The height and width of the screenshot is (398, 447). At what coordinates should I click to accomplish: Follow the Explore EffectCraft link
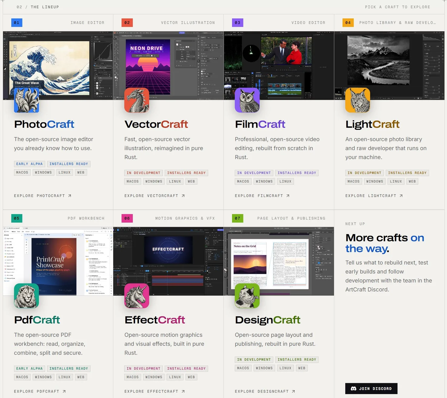click(155, 392)
